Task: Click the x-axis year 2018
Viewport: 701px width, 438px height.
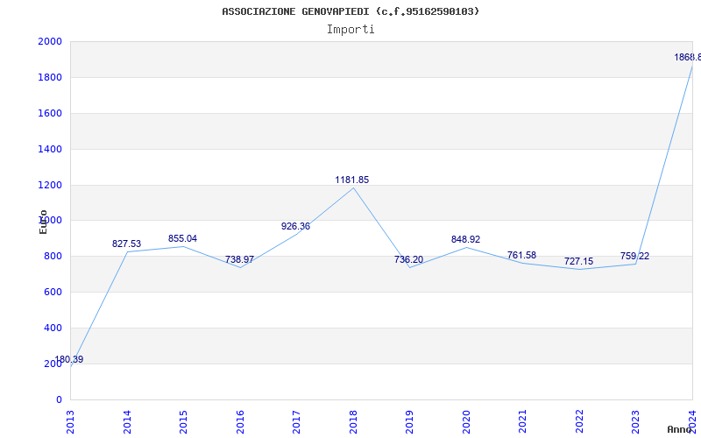Action: point(353,422)
